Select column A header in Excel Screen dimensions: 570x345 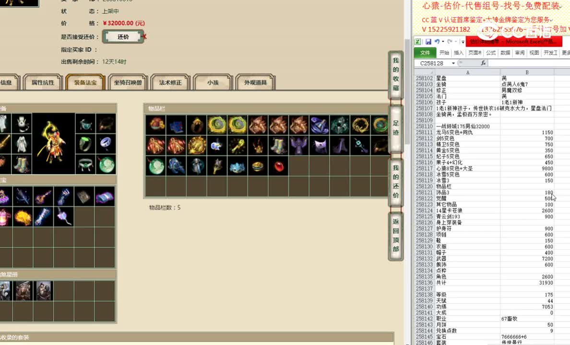[x=467, y=72]
